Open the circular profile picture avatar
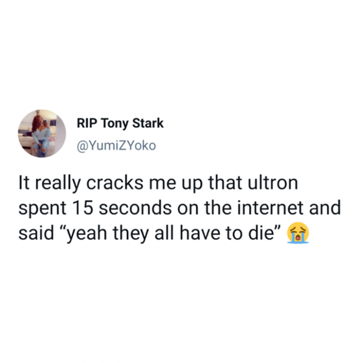 click(x=42, y=134)
